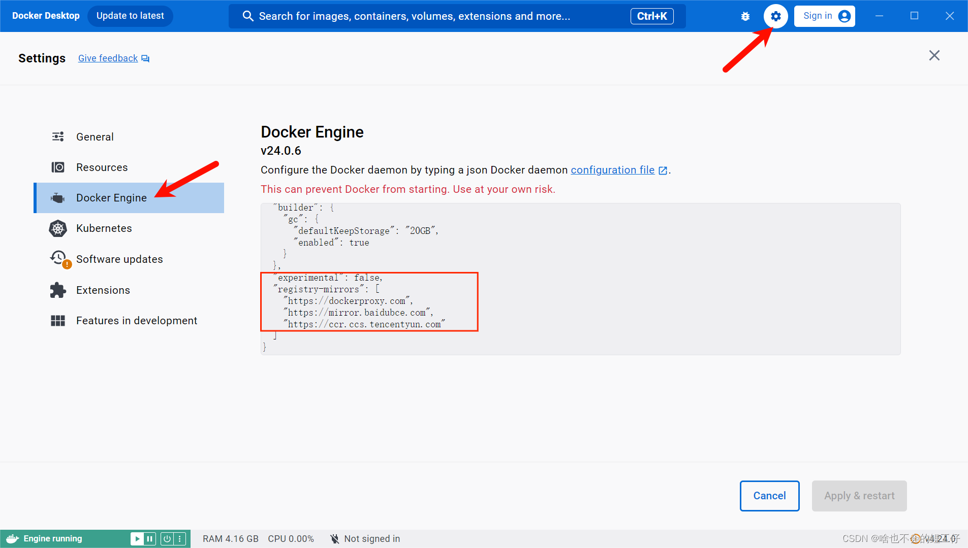Open the three-dot menu in the status bar
The image size is (968, 548).
click(x=180, y=538)
